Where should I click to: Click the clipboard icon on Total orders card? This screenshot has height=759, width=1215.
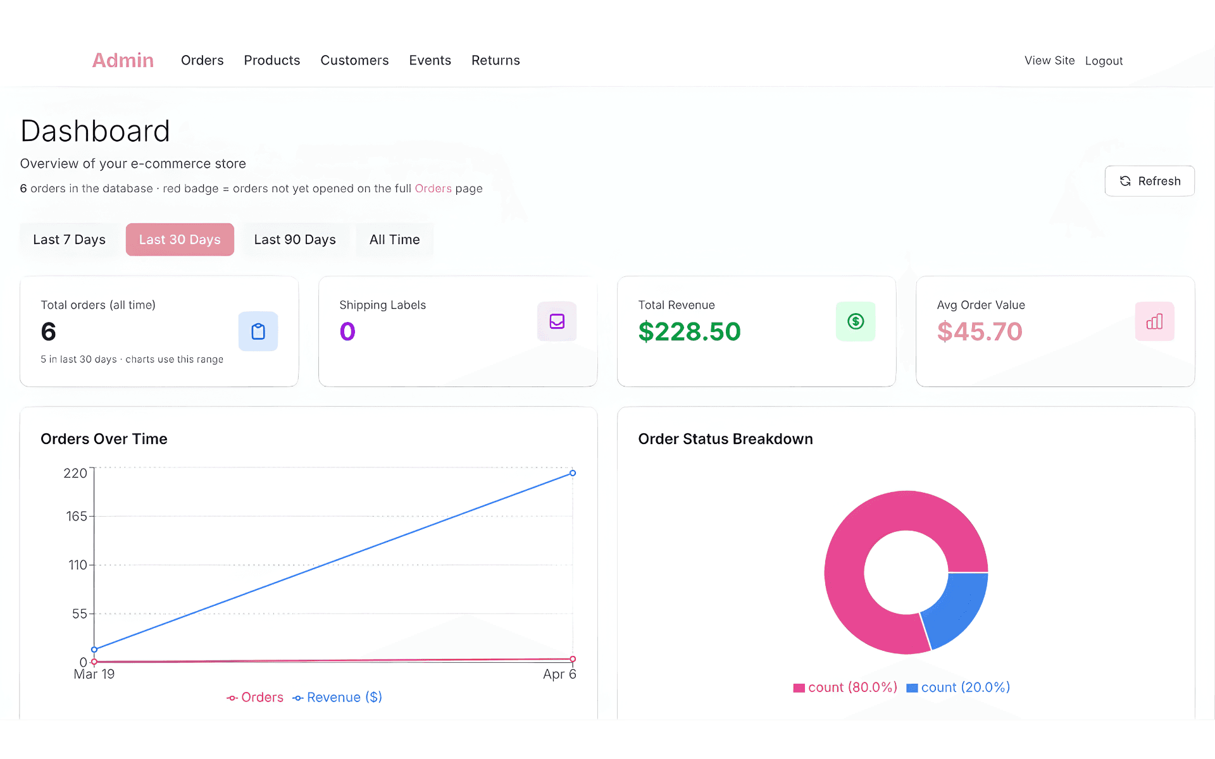pyautogui.click(x=258, y=331)
